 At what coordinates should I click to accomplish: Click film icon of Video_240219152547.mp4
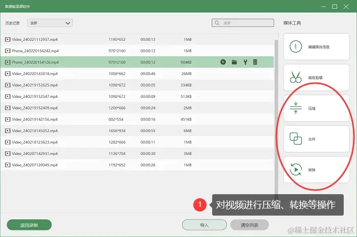pyautogui.click(x=8, y=96)
